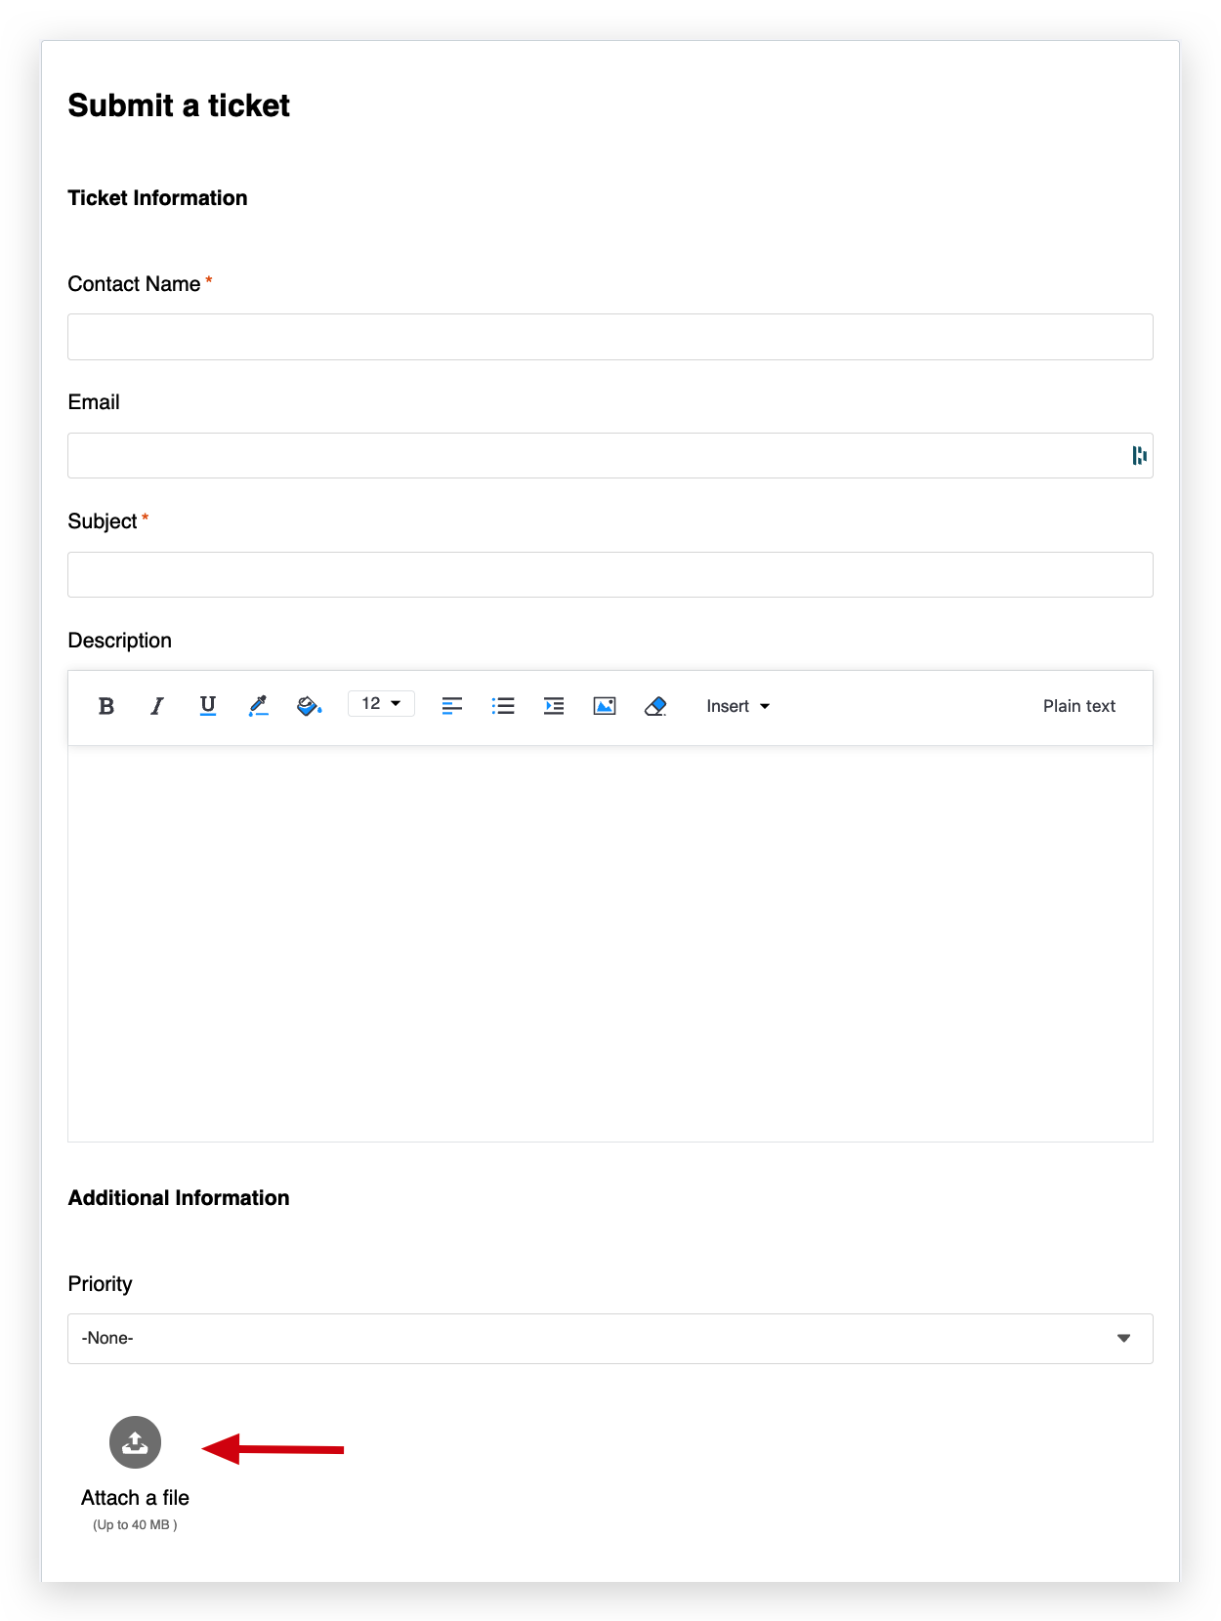Switch editor to Plain text mode
Image resolution: width=1221 pixels, height=1621 pixels.
[1078, 706]
